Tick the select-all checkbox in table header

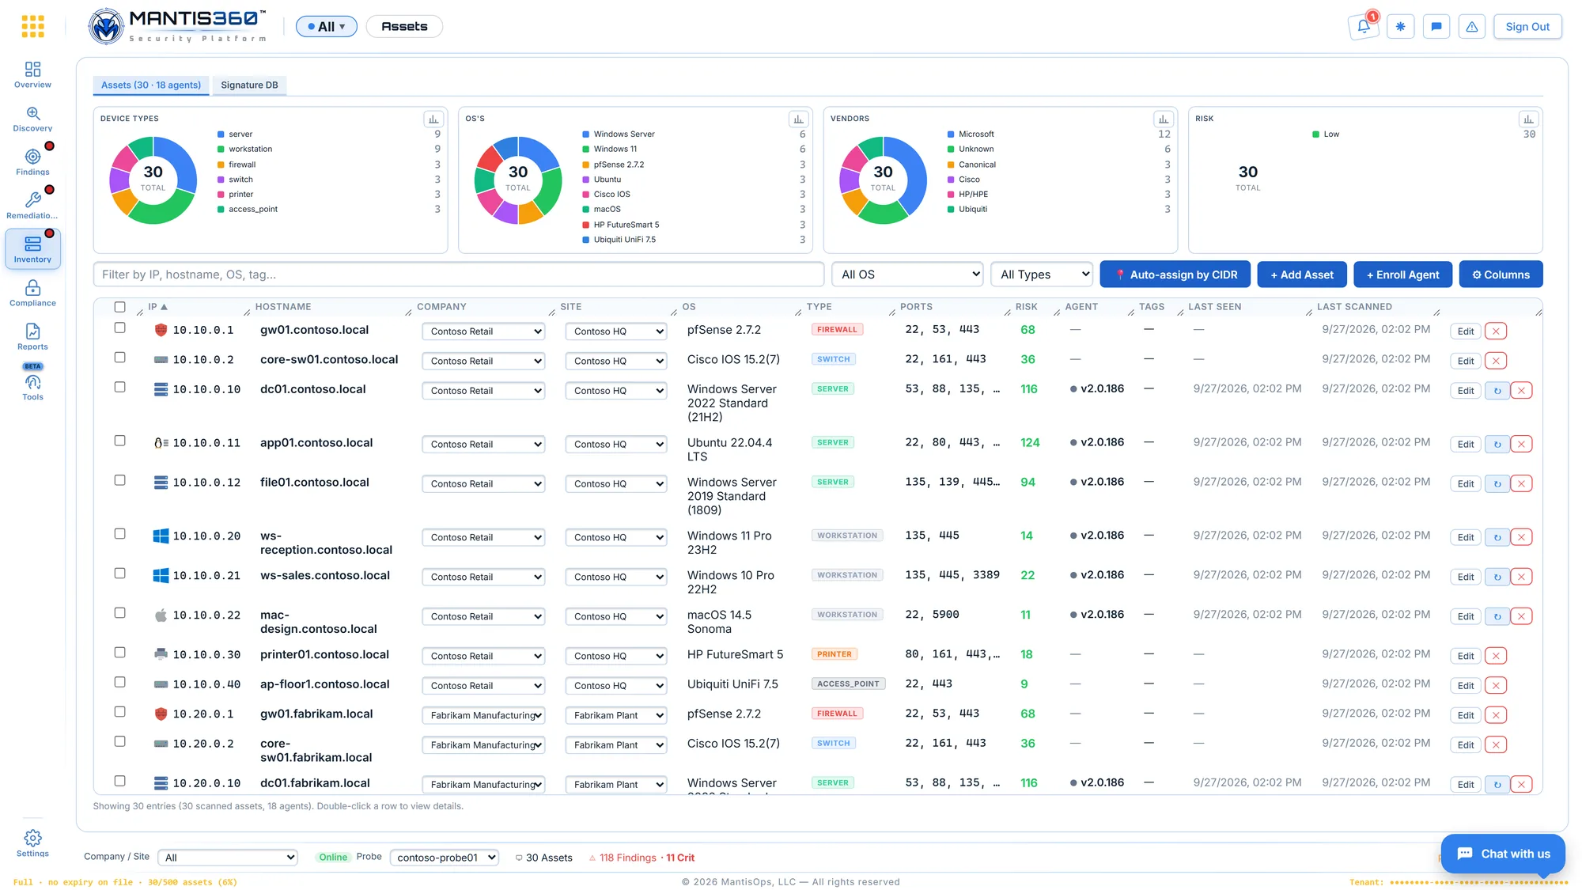coord(120,307)
